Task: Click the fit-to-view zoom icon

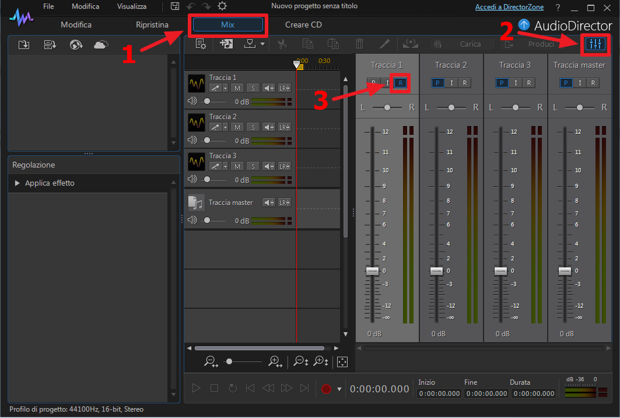Action: click(342, 361)
